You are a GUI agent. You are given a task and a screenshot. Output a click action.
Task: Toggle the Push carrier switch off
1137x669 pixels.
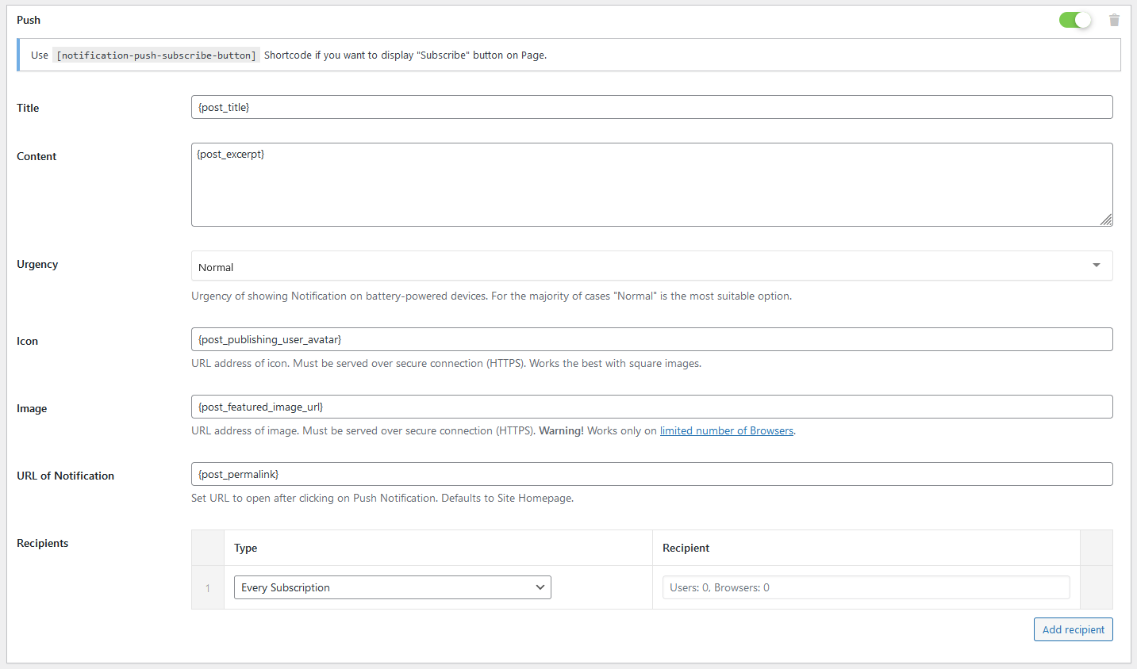[1075, 19]
